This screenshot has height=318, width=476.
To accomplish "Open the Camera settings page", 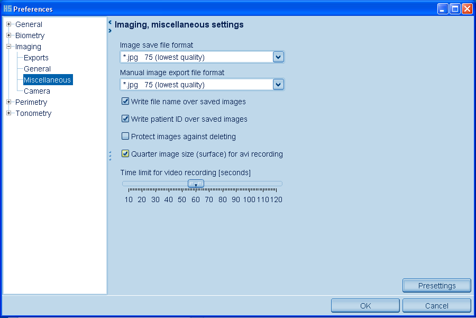I will [37, 91].
